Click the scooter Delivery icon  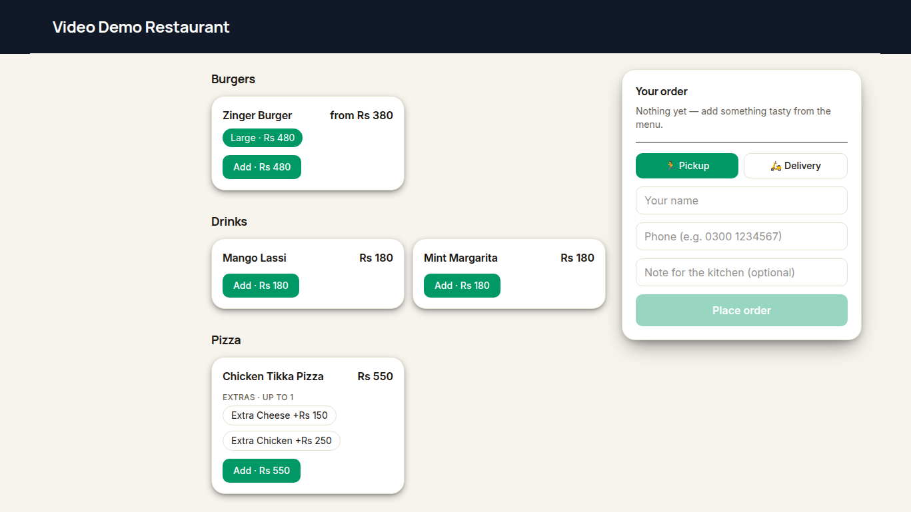pos(776,166)
